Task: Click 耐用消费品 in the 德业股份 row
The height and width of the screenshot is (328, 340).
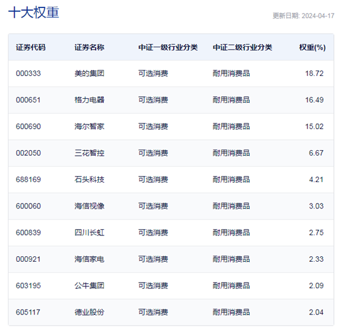Action: pyautogui.click(x=231, y=312)
